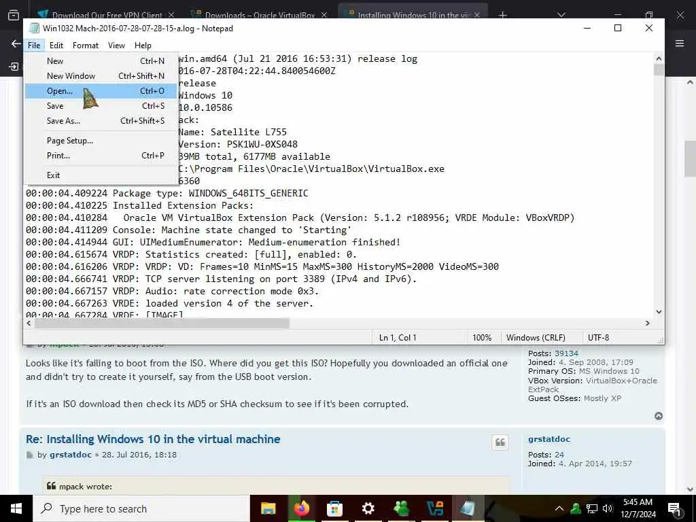Click the network tray icon
Screen dimensions: 696x522
592,508
